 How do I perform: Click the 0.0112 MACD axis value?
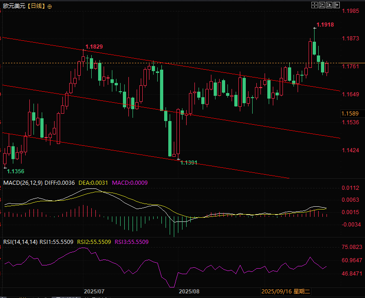pos(350,188)
